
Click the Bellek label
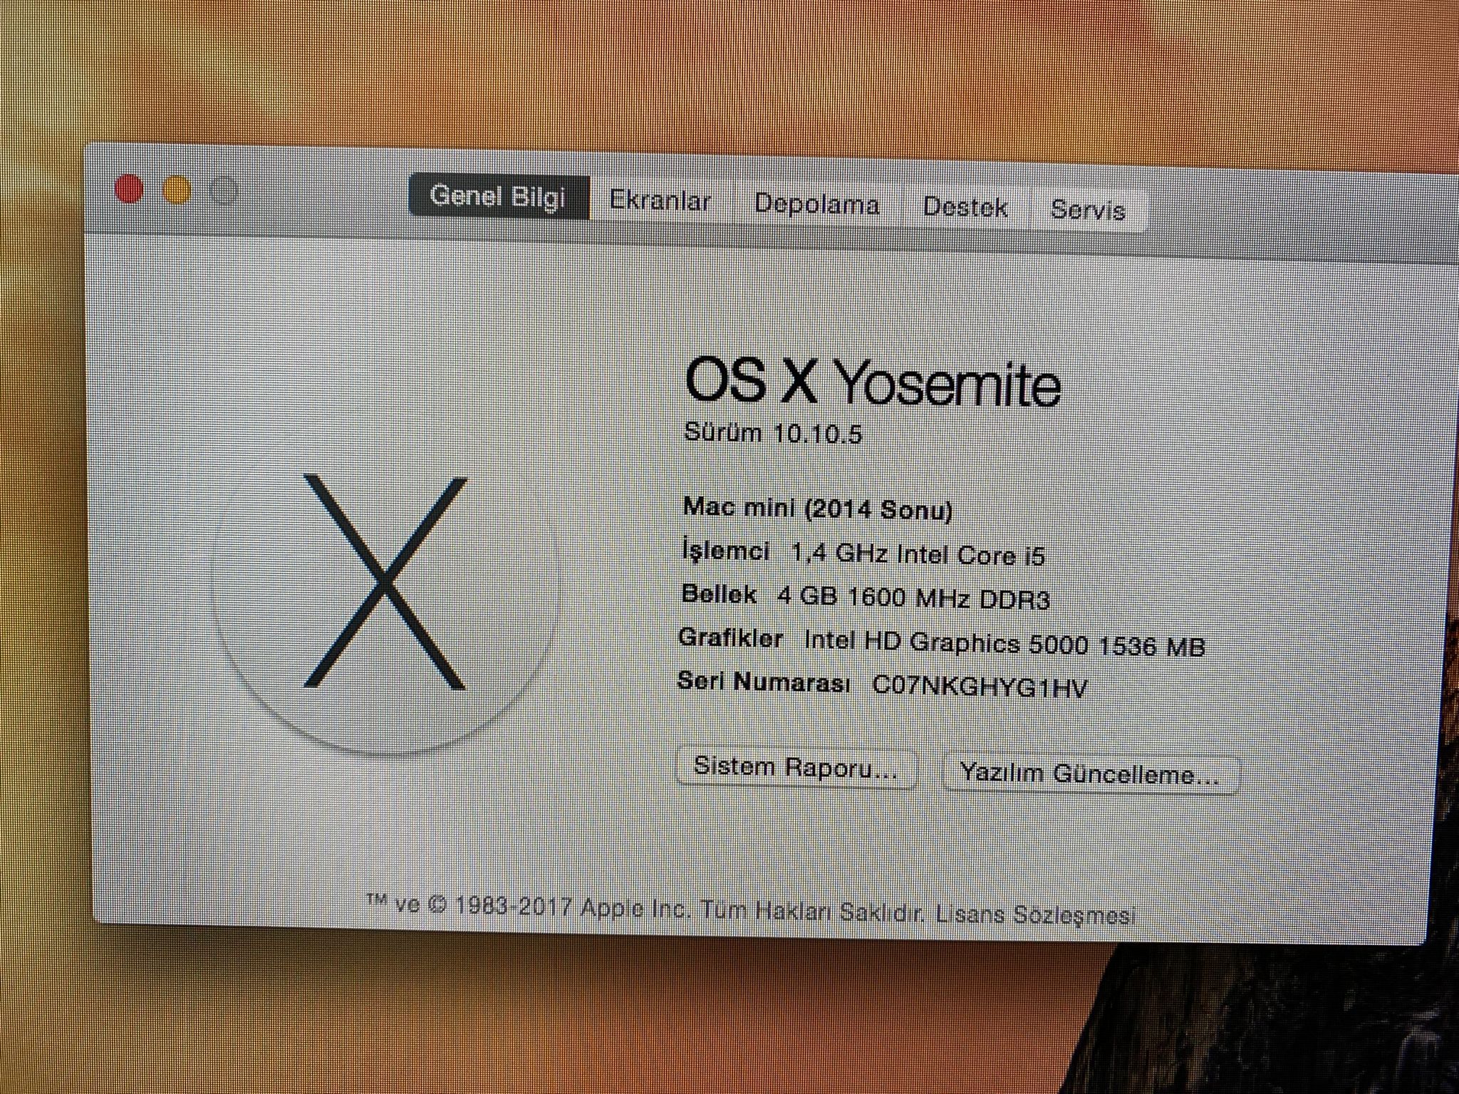coord(719,594)
